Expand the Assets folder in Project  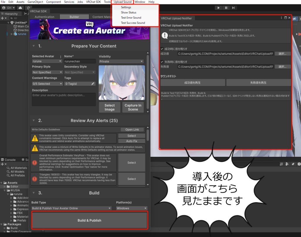1,183
